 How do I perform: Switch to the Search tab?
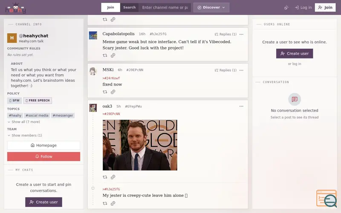(129, 7)
